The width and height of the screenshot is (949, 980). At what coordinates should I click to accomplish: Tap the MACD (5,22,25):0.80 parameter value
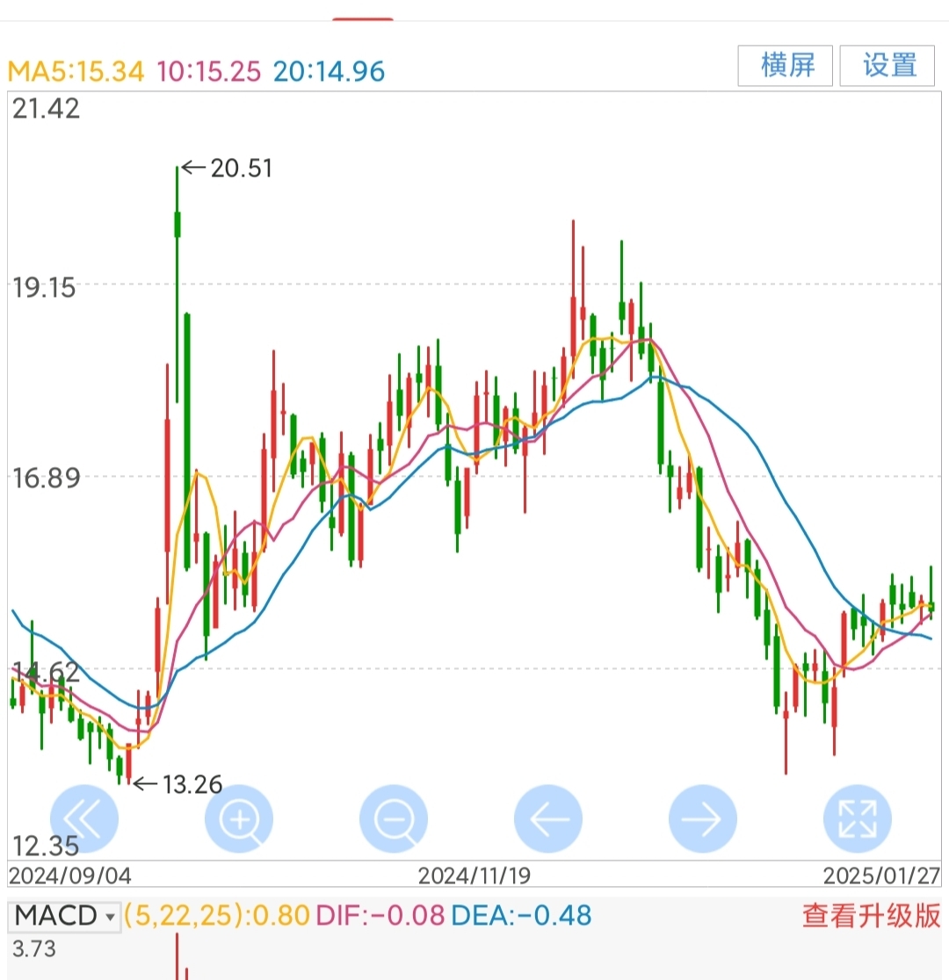pyautogui.click(x=216, y=916)
